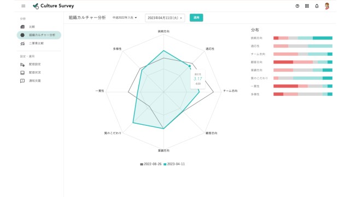Click the 配信設定 settings icon
The image size is (350, 197).
coord(22,65)
